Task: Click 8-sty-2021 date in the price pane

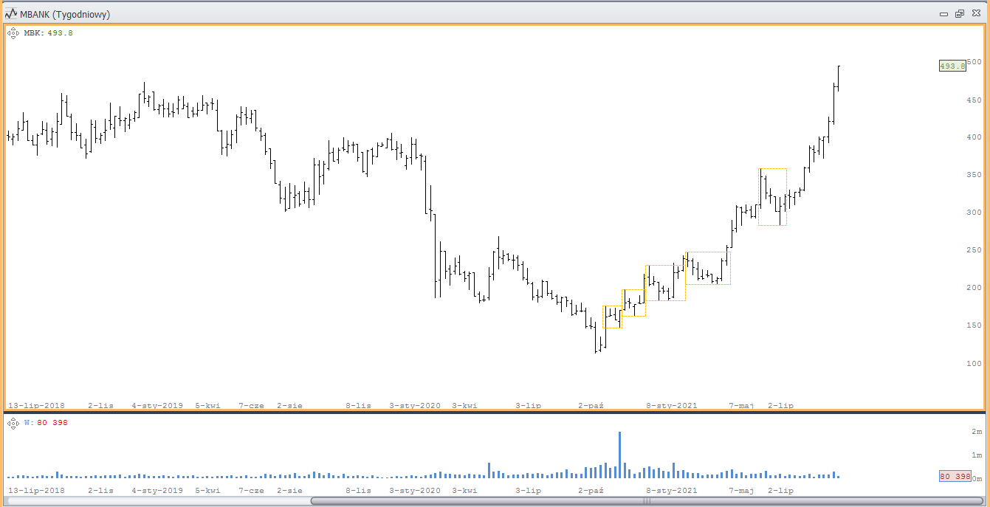Action: point(672,406)
